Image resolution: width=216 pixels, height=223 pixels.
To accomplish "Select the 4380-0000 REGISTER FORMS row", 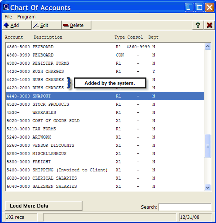I will click(x=105, y=63).
